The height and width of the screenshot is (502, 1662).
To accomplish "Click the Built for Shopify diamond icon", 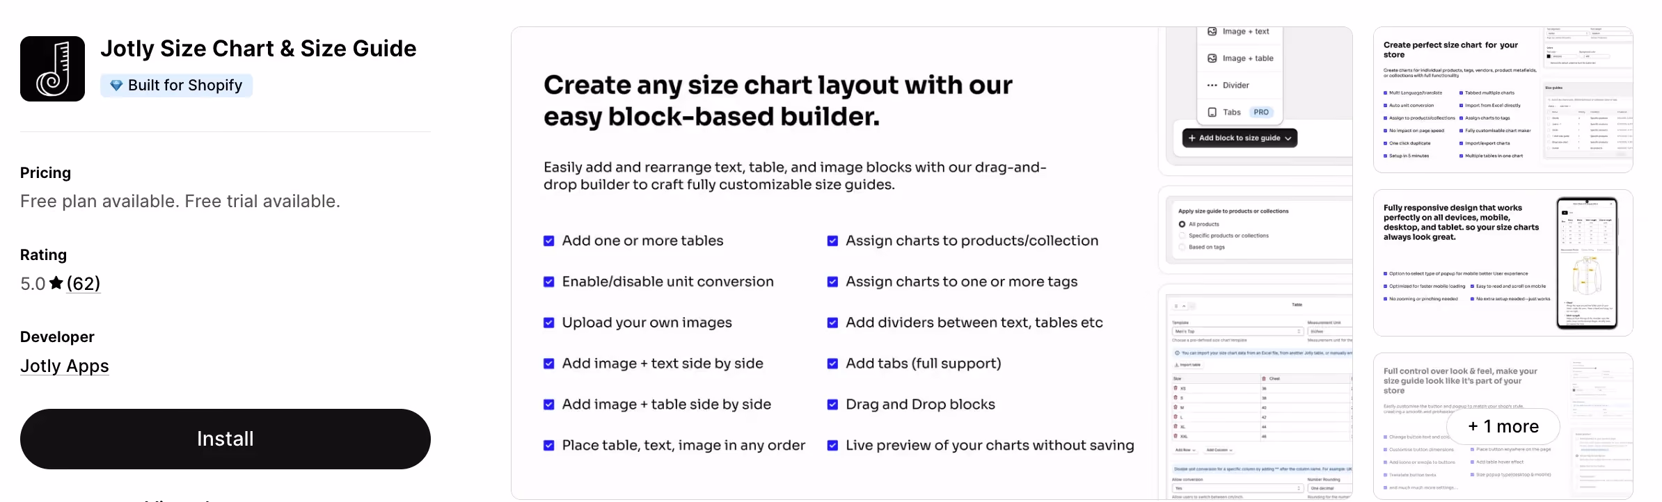I will [x=116, y=86].
